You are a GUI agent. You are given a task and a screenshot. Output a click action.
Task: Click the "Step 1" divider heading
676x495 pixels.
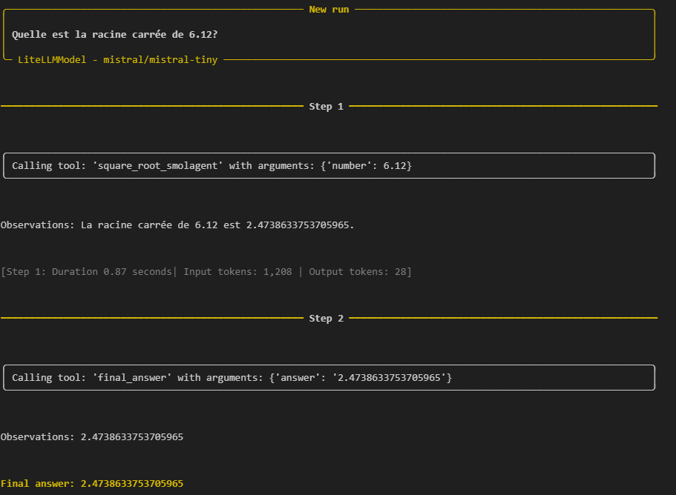pos(326,107)
